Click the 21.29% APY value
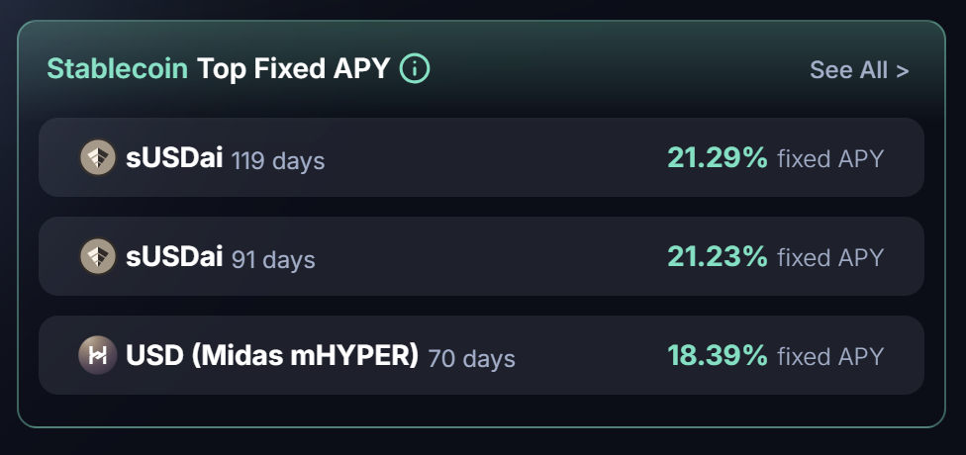Screen dimensions: 966x455 [718, 157]
